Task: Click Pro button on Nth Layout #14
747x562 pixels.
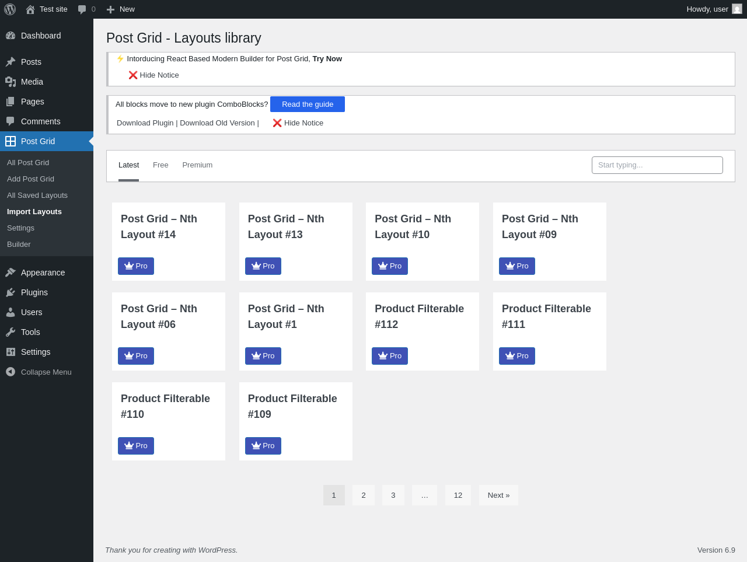Action: [x=136, y=266]
